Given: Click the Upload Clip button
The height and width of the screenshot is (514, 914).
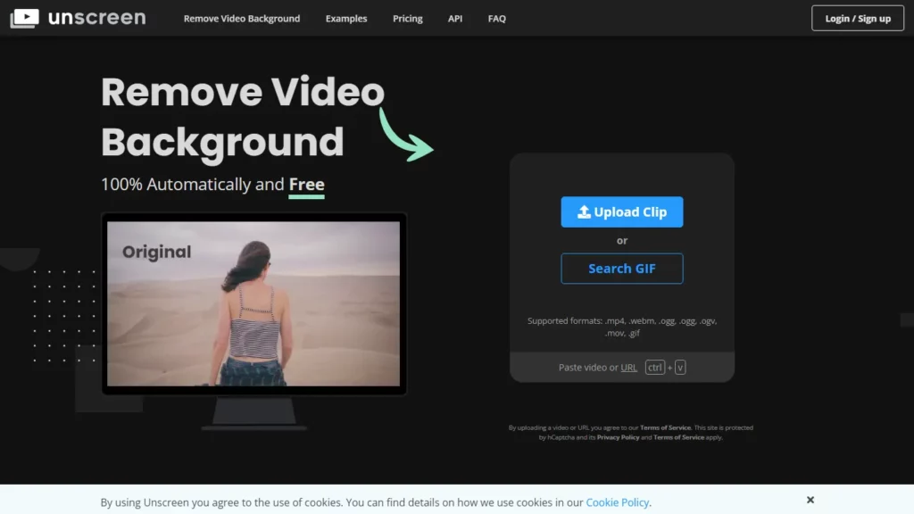Looking at the screenshot, I should pos(622,211).
